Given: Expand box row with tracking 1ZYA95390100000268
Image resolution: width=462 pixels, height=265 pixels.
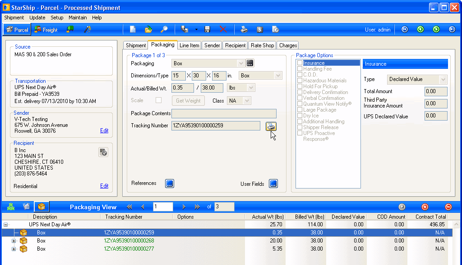Looking at the screenshot, I should [x=14, y=241].
